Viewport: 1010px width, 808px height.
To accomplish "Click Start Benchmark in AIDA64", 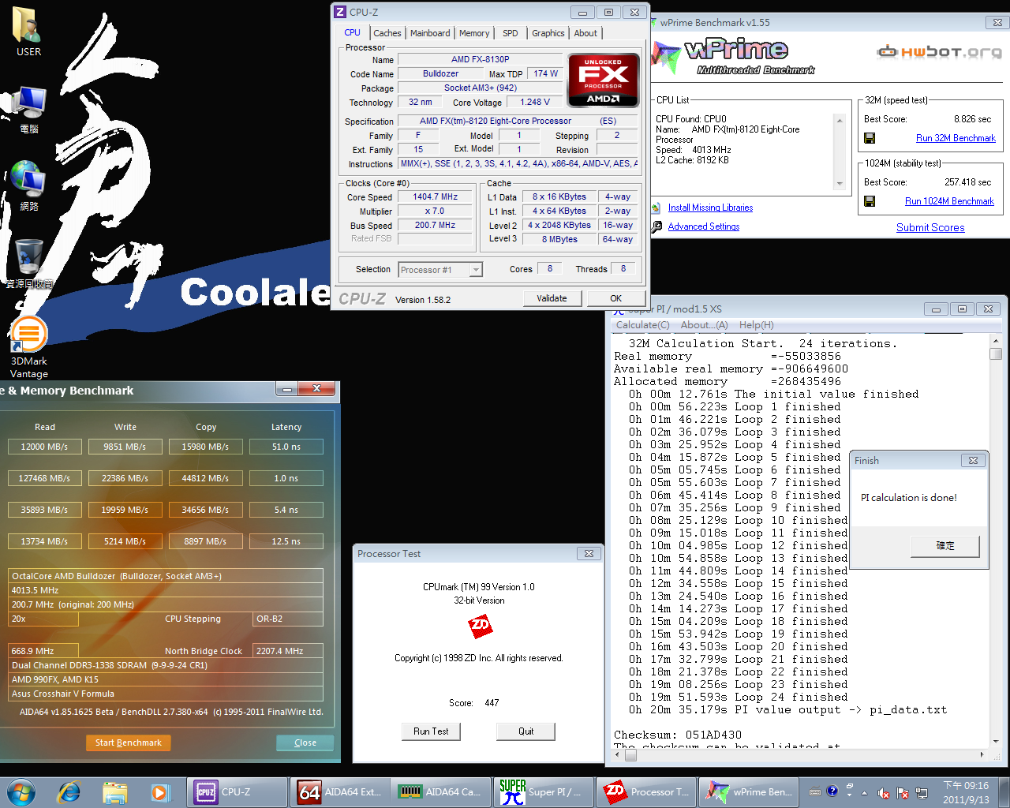I will (x=129, y=743).
